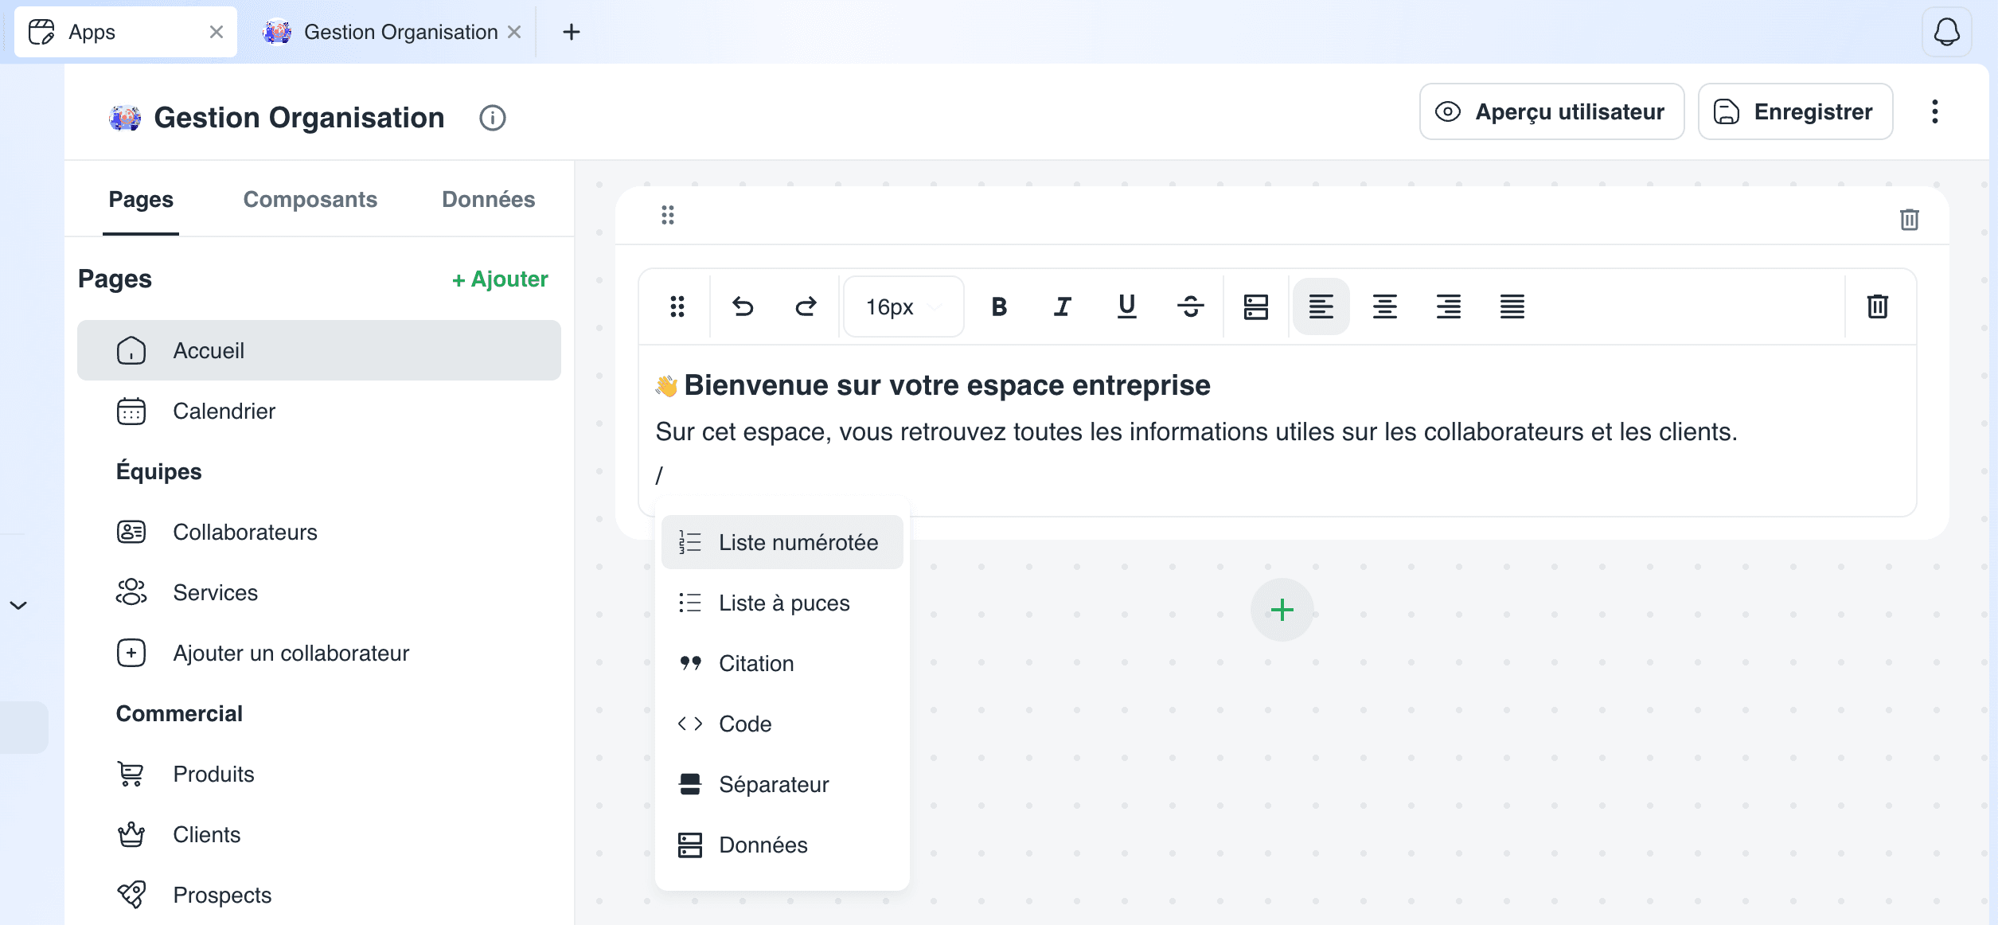1998x925 pixels.
Task: Insert data field from toolbar icon
Action: [x=1256, y=306]
